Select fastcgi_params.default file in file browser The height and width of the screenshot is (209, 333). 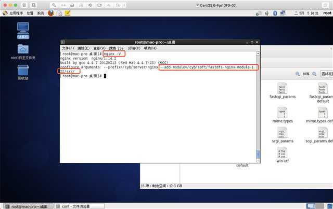322,93
